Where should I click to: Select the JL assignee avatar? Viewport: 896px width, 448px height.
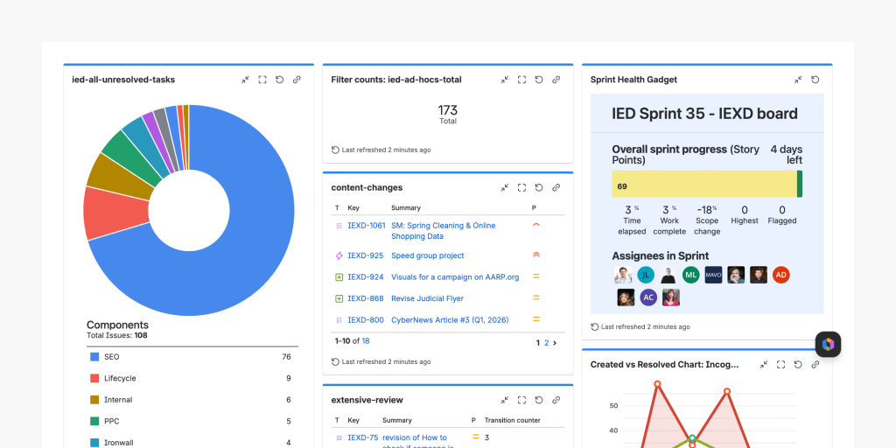(646, 275)
